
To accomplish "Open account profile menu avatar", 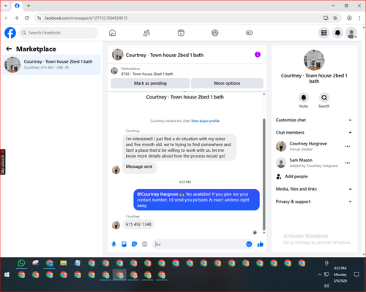I will (351, 33).
